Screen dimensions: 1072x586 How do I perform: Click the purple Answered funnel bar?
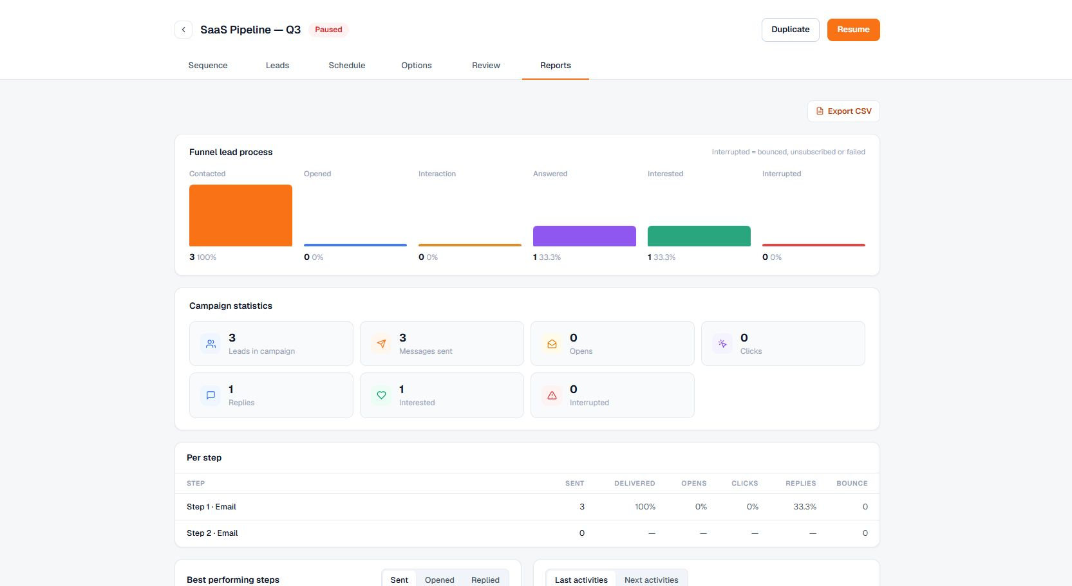[585, 236]
